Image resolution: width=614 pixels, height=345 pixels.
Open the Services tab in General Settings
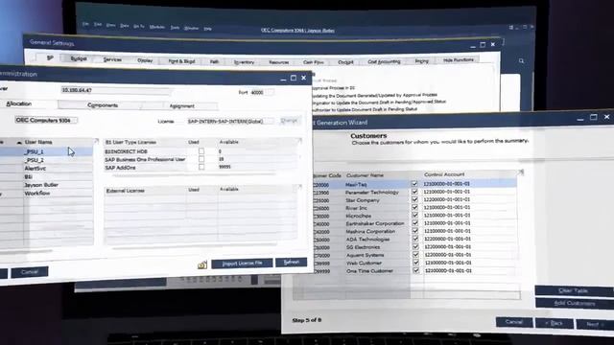[x=112, y=59]
